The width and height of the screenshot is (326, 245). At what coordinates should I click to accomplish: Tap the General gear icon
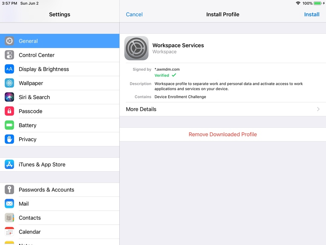tap(10, 41)
